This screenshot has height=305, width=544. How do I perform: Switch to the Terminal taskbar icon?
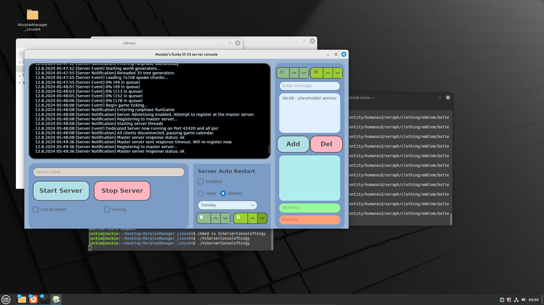pyautogui.click(x=45, y=299)
